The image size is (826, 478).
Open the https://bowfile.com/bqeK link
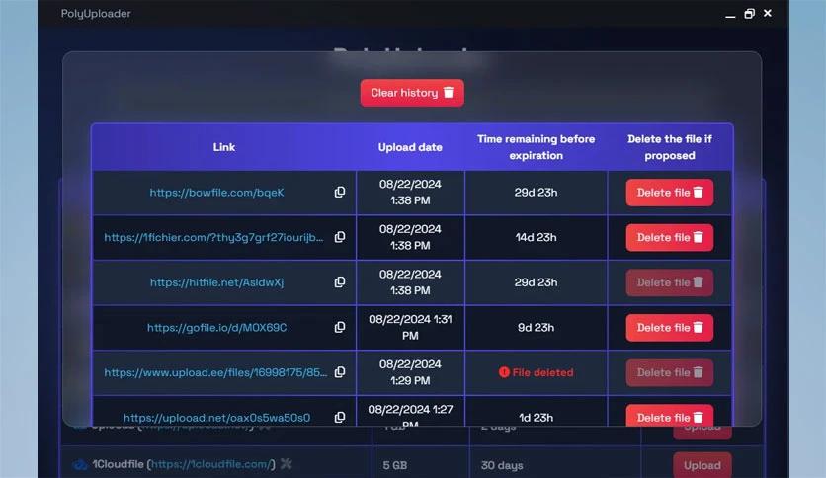point(216,193)
